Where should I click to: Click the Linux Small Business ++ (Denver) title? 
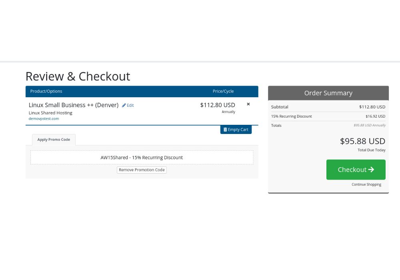pos(74,105)
